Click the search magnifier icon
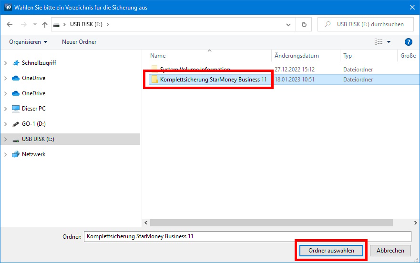The image size is (420, 263). pyautogui.click(x=328, y=24)
